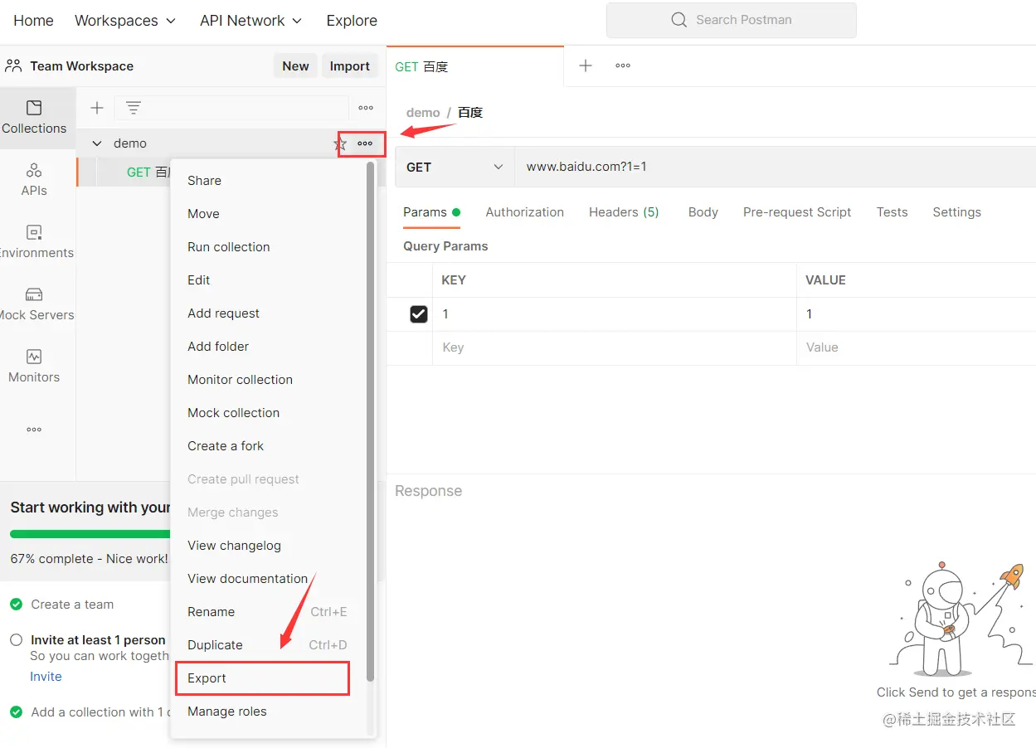1036x748 pixels.
Task: Open the Workspaces dropdown
Action: (125, 21)
